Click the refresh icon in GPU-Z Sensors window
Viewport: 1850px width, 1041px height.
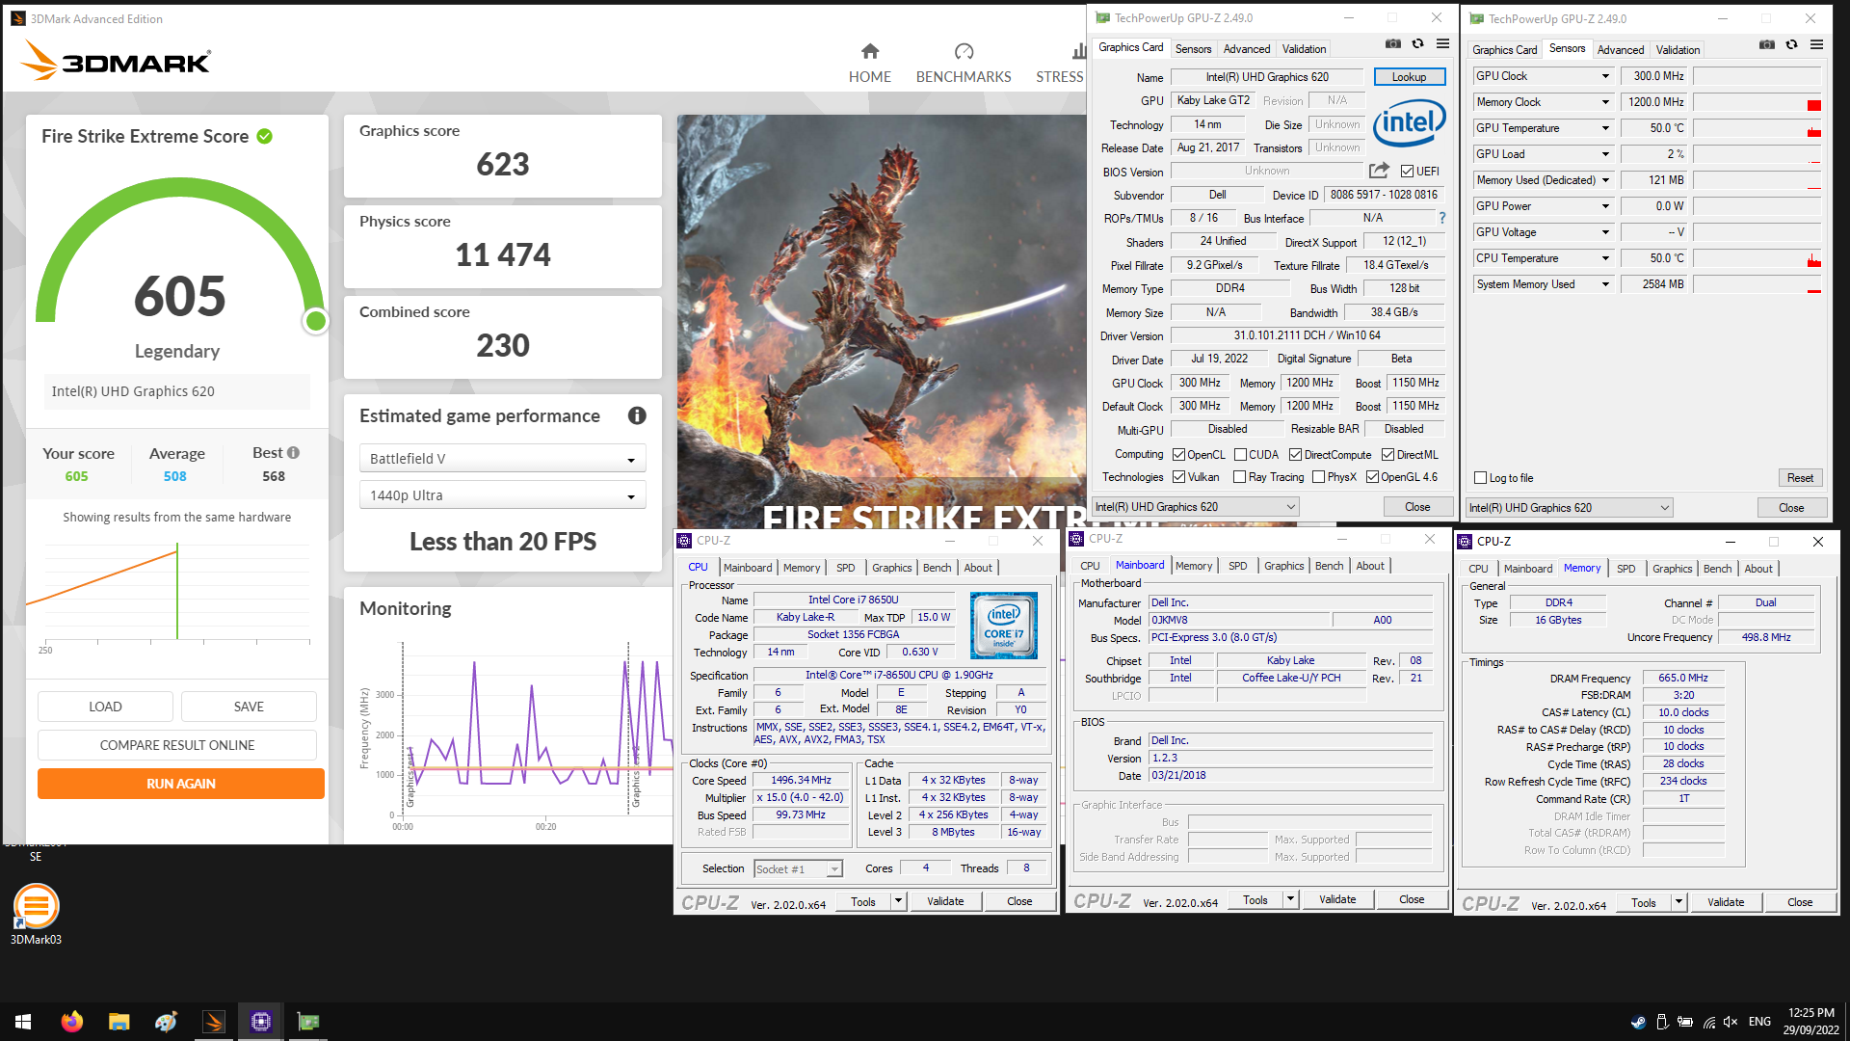click(x=1791, y=44)
